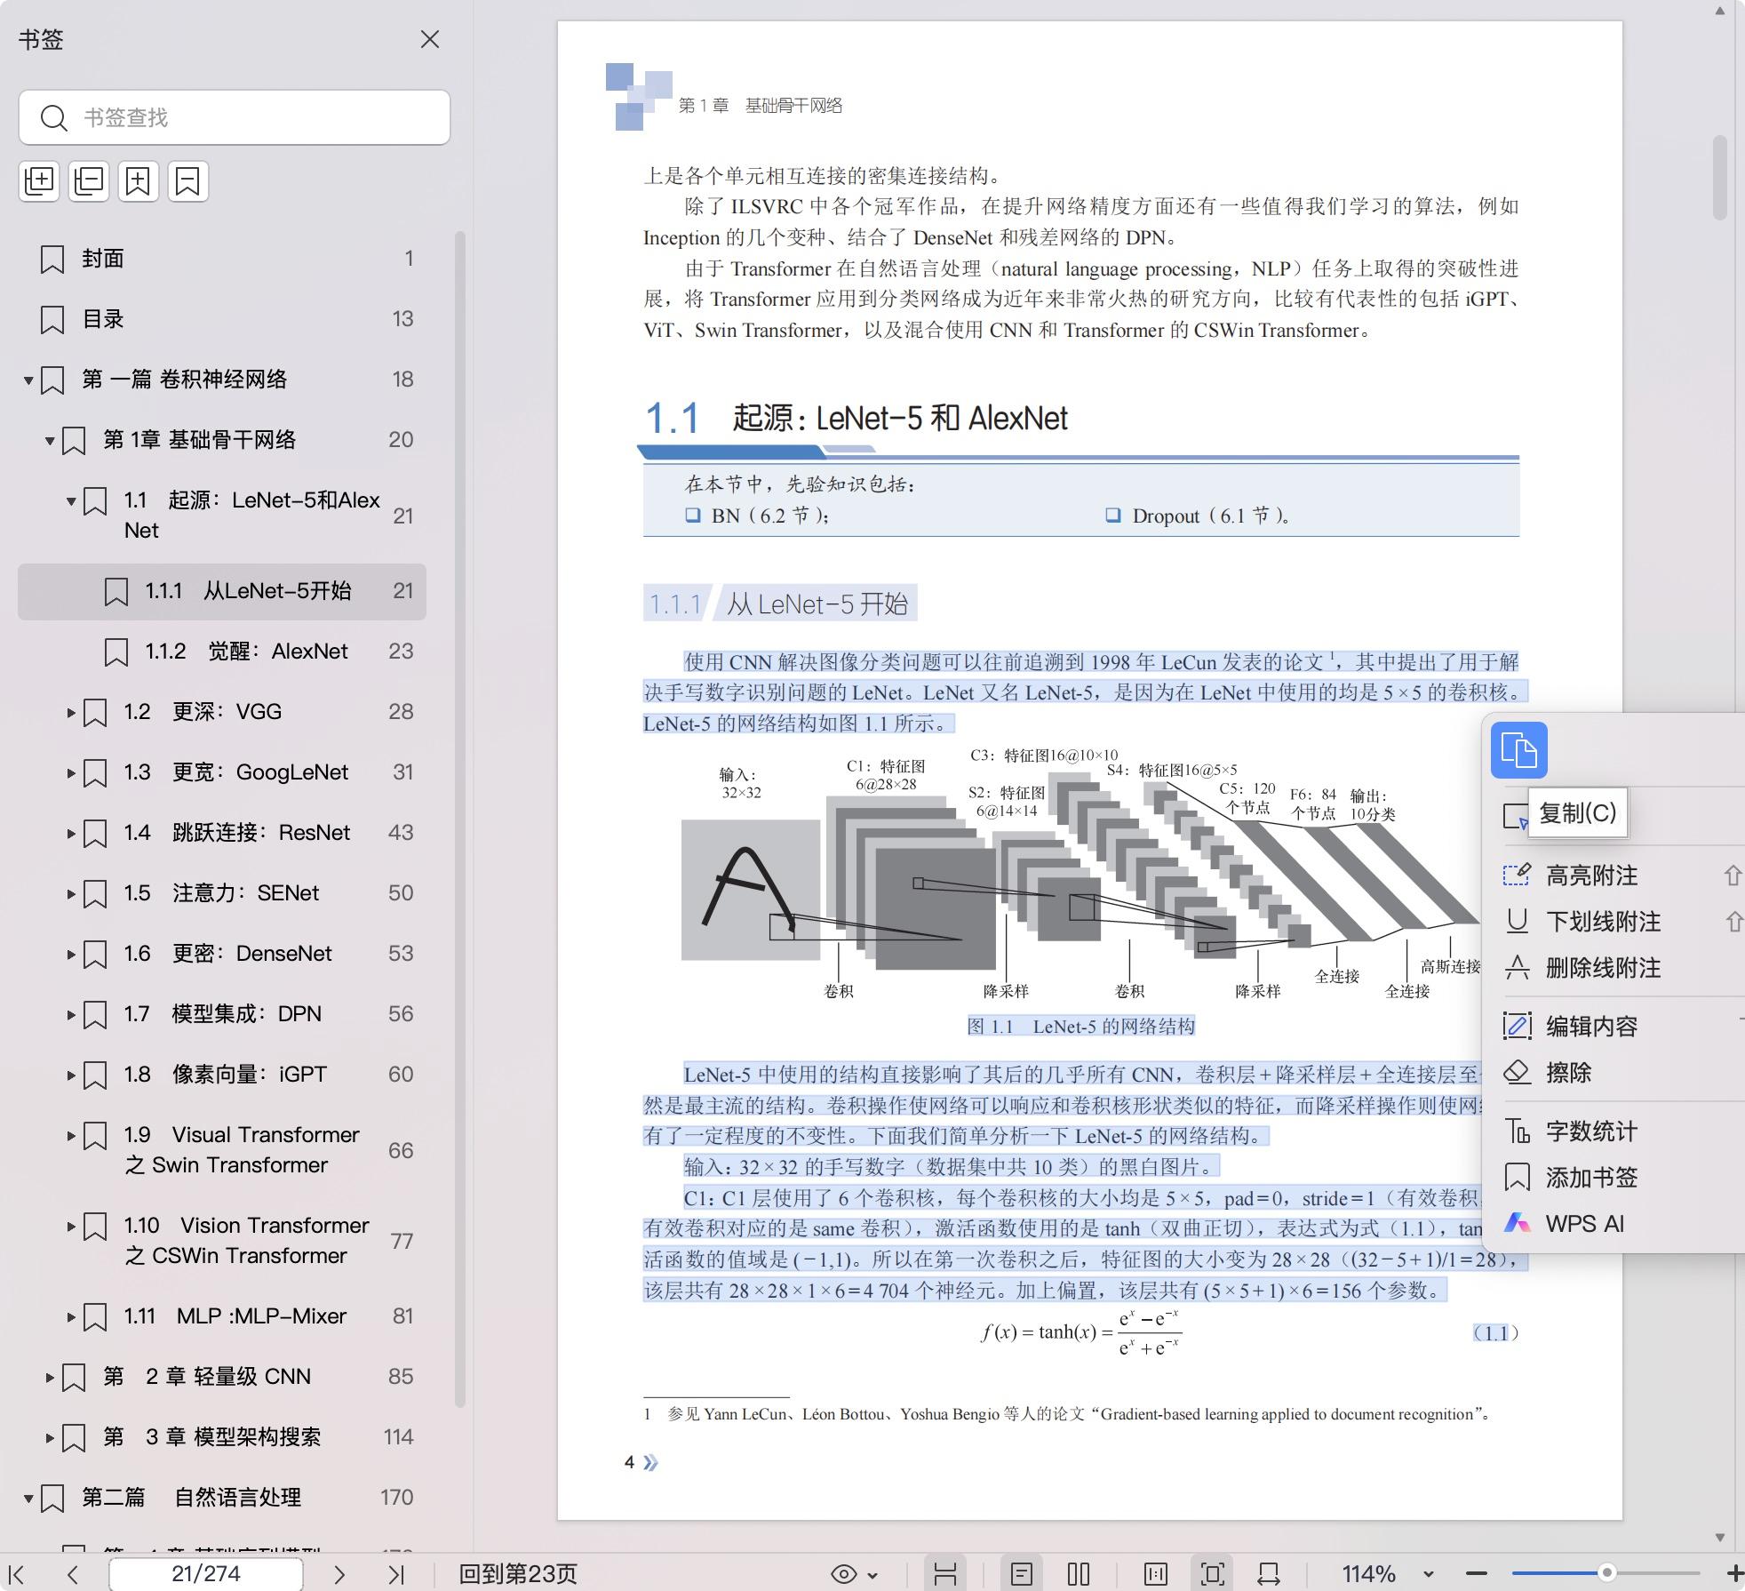Viewport: 1745px width, 1591px height.
Task: Click the 书签查找 search field
Action: pos(235,117)
